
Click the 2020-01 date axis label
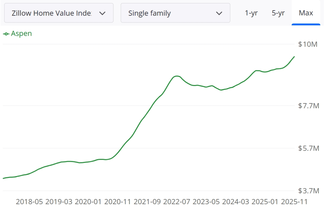88,202
